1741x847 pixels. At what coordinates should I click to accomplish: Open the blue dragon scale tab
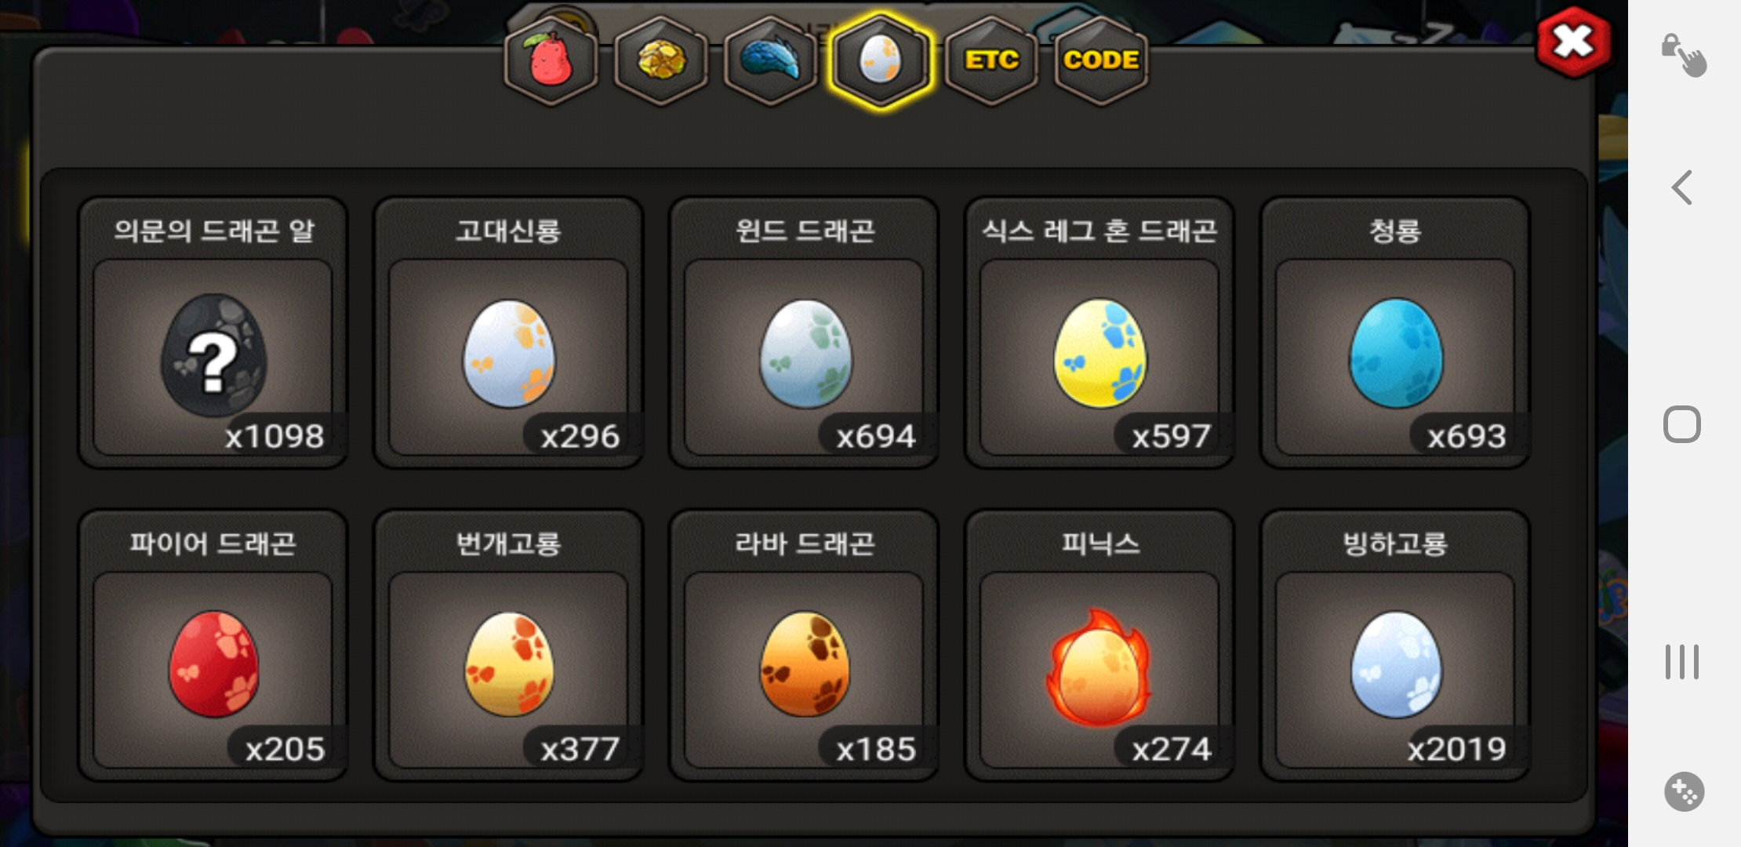click(x=770, y=60)
